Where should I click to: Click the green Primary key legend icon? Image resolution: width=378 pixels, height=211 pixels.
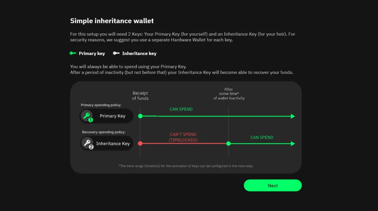(73, 53)
